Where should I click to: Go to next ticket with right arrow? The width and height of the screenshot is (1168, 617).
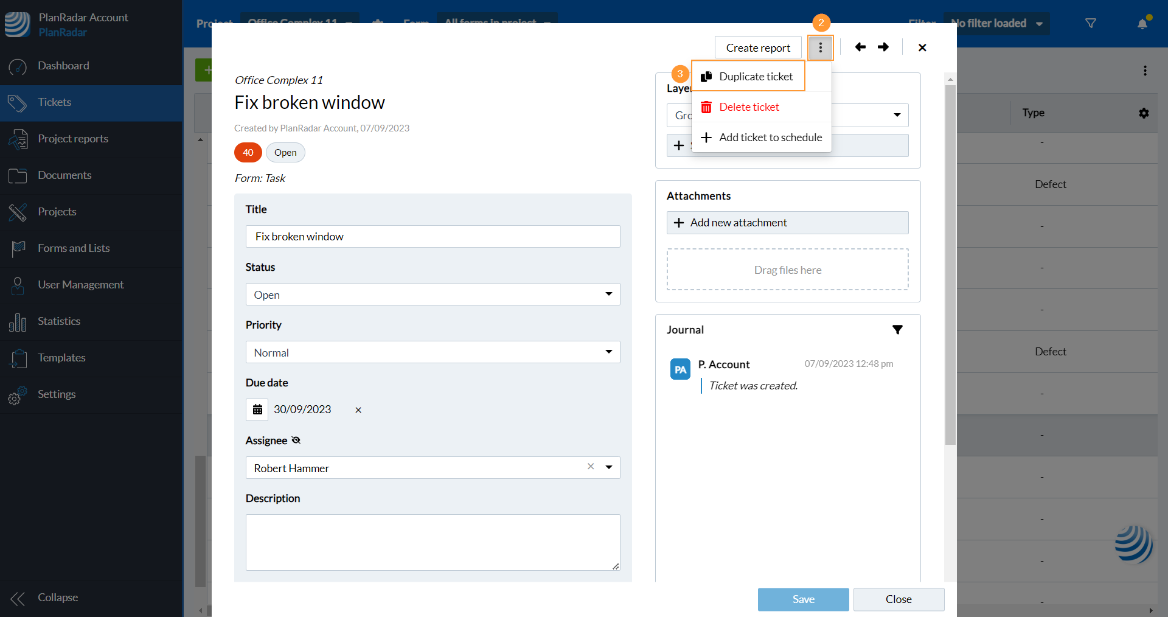883,47
